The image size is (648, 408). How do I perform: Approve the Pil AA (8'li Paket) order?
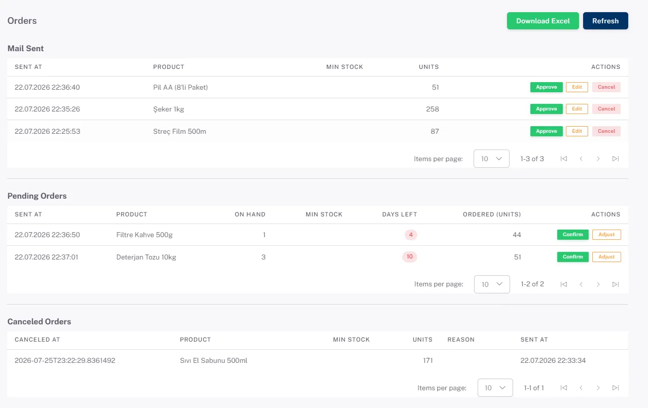coord(547,87)
